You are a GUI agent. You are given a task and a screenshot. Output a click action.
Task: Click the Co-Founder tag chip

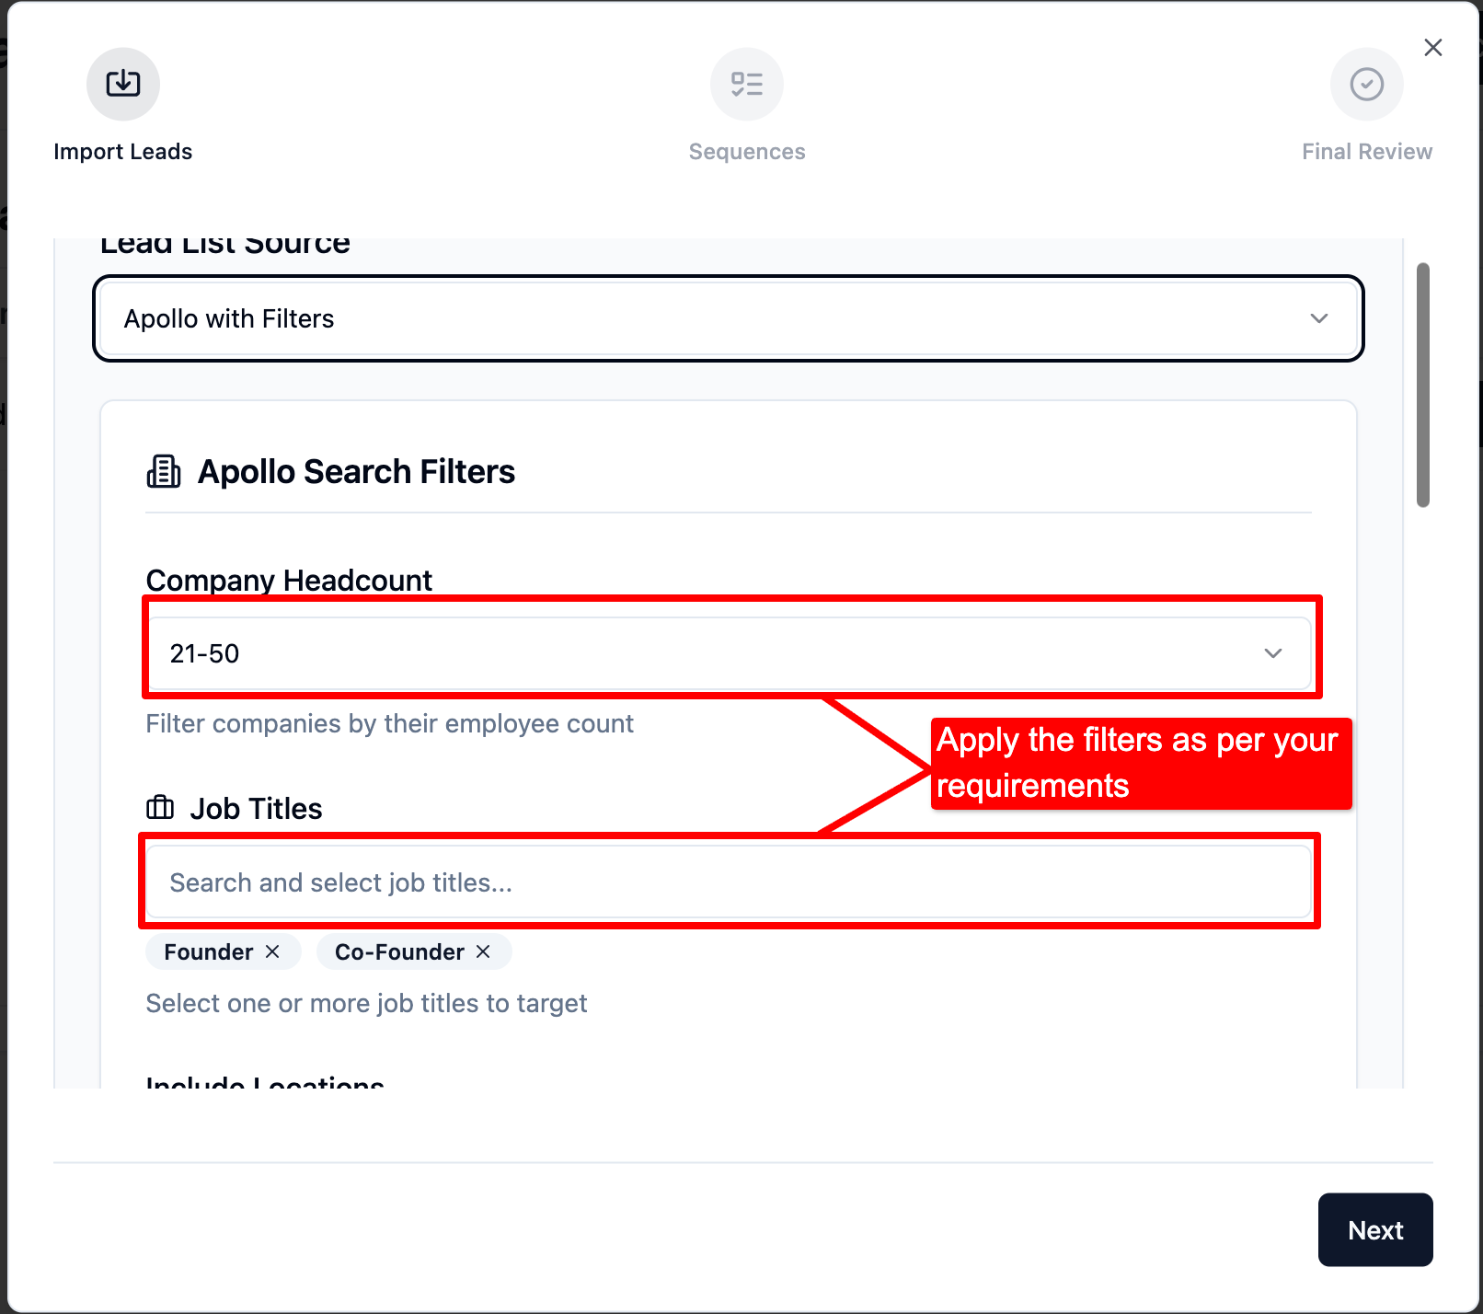[x=399, y=951]
